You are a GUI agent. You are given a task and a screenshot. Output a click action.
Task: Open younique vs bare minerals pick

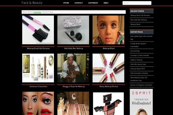coord(140,55)
